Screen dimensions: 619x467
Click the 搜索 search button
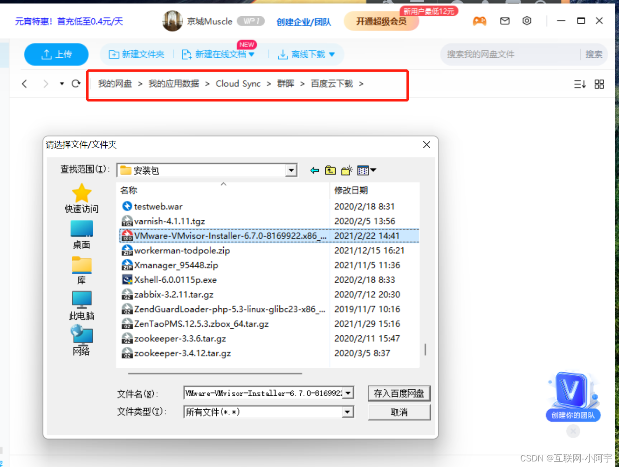(x=594, y=54)
